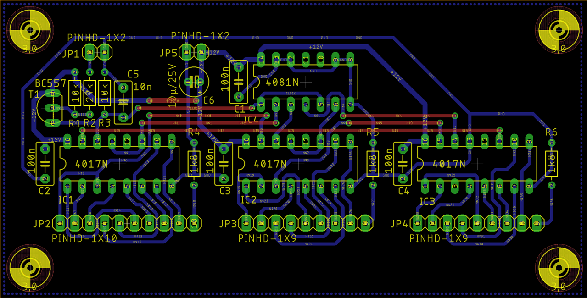Screen dimensions: 587x298
Task: Click the R3 resistor label
Action: point(105,123)
